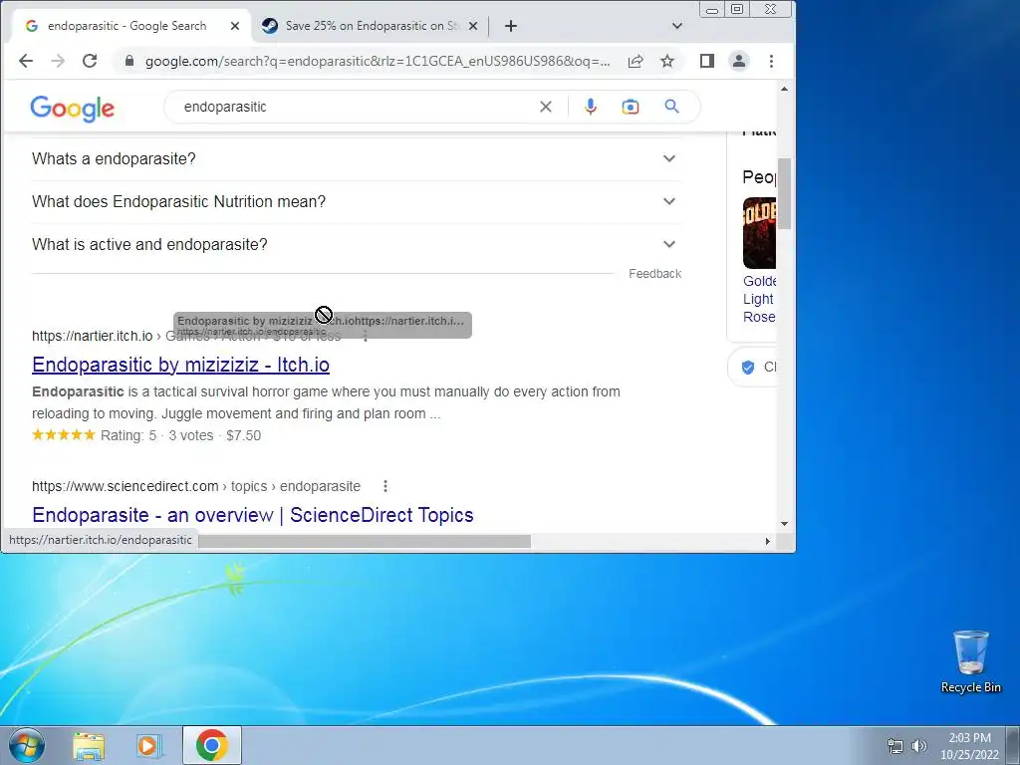
Task: Reload the Google search page
Action: tap(90, 61)
